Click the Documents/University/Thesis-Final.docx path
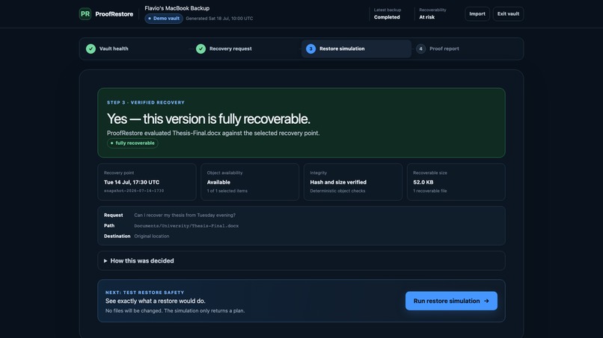The image size is (603, 338). (x=186, y=226)
